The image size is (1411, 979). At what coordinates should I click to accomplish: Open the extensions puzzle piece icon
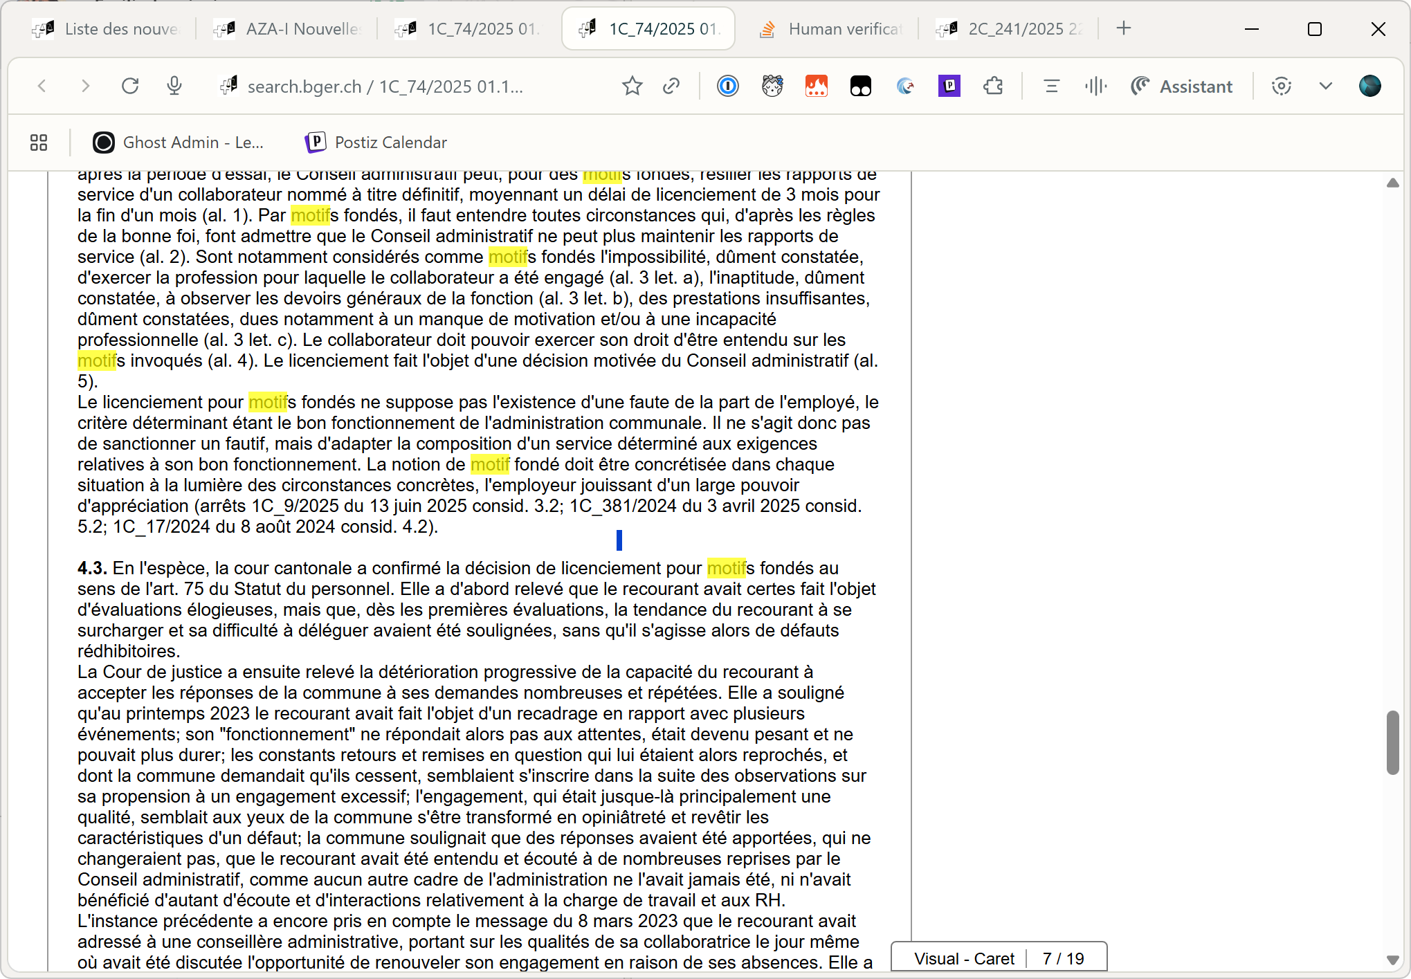click(x=993, y=86)
